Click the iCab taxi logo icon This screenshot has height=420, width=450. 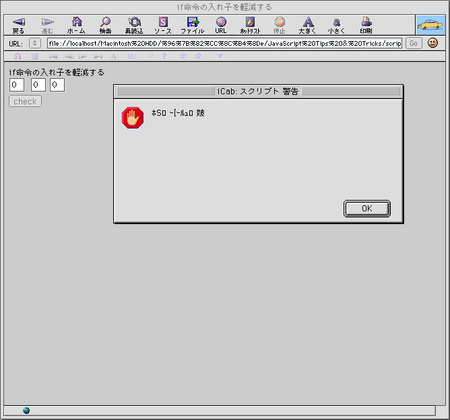[430, 25]
